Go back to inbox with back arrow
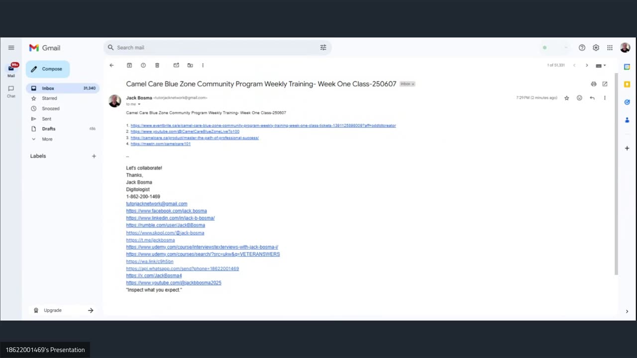637x358 pixels. [x=111, y=65]
